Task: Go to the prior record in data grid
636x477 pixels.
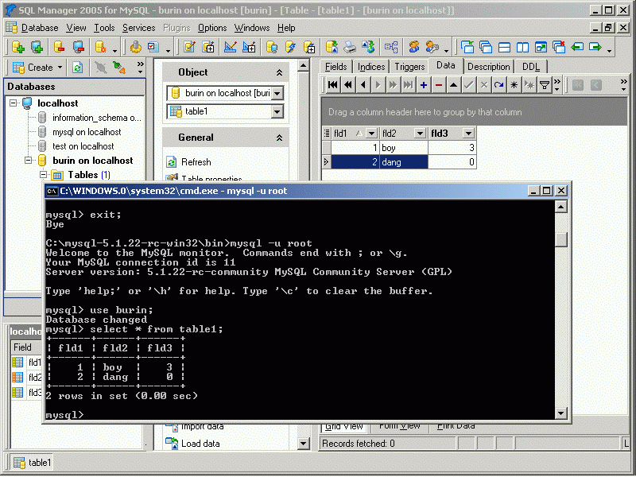Action: click(363, 85)
